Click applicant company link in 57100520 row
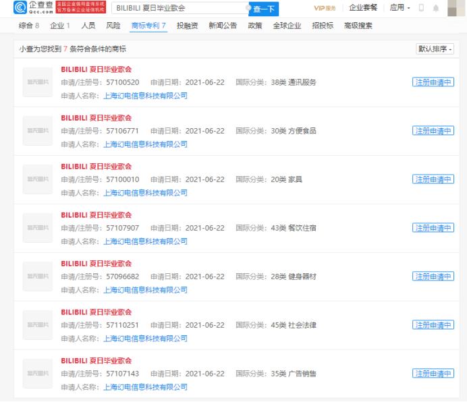Image resolution: width=467 pixels, height=402 pixels. pos(145,96)
